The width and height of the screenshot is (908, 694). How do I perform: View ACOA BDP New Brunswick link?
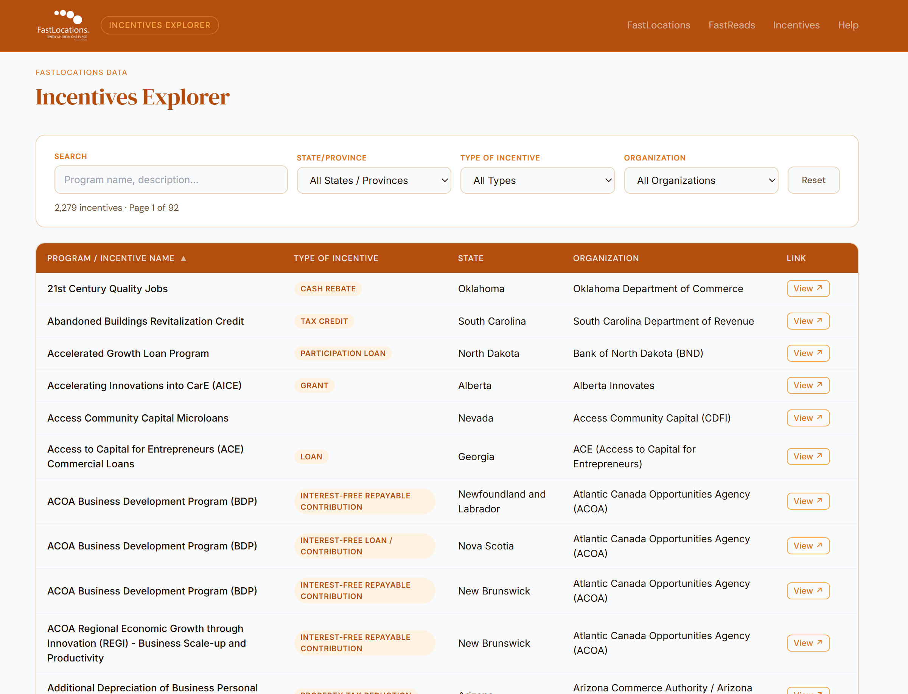coord(808,591)
